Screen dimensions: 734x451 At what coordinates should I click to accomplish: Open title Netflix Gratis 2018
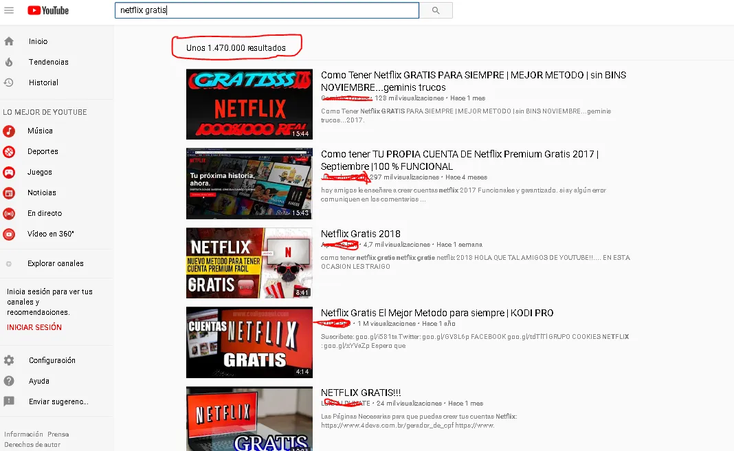(x=360, y=234)
